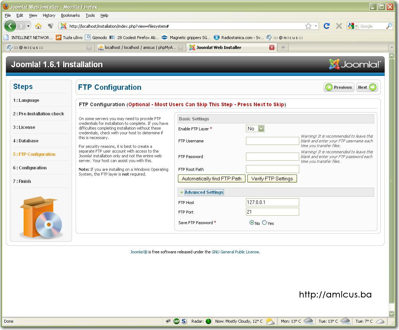Click the vertical scrollbar up arrow
This screenshot has width=399, height=330.
tap(391, 55)
